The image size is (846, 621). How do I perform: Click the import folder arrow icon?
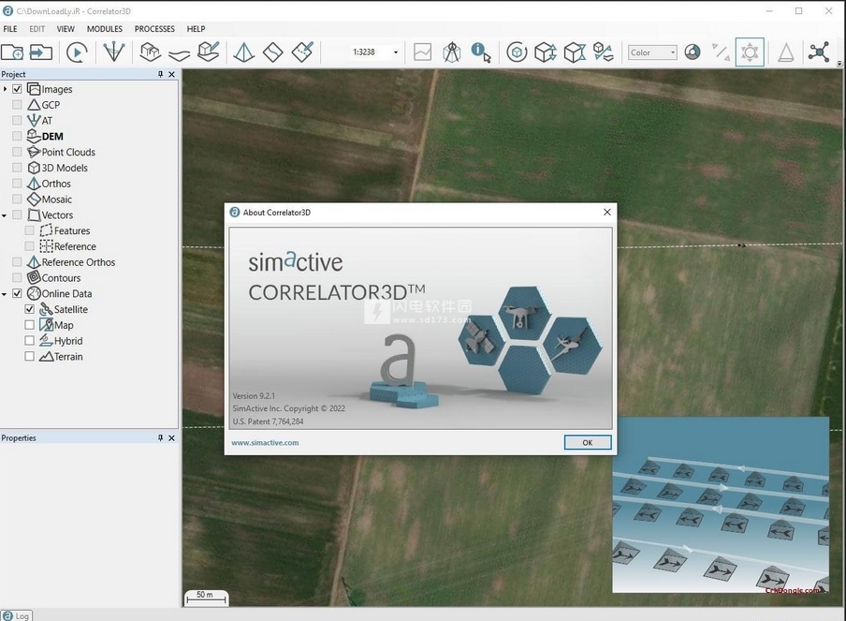point(41,52)
